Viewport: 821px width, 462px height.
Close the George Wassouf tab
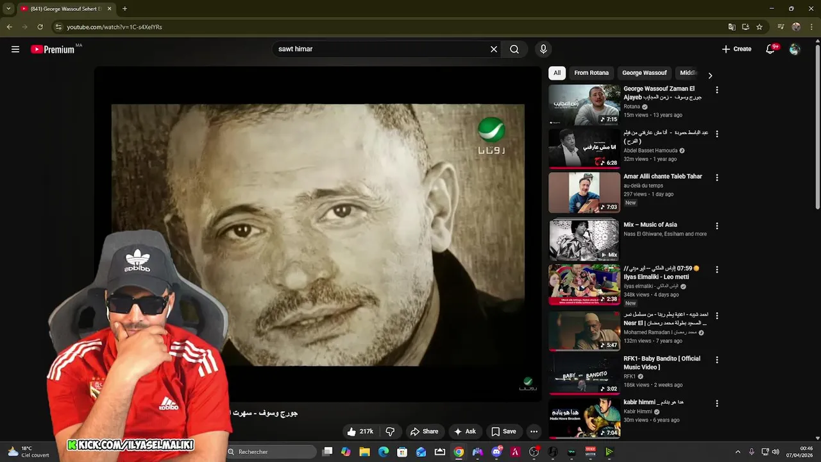(x=109, y=9)
